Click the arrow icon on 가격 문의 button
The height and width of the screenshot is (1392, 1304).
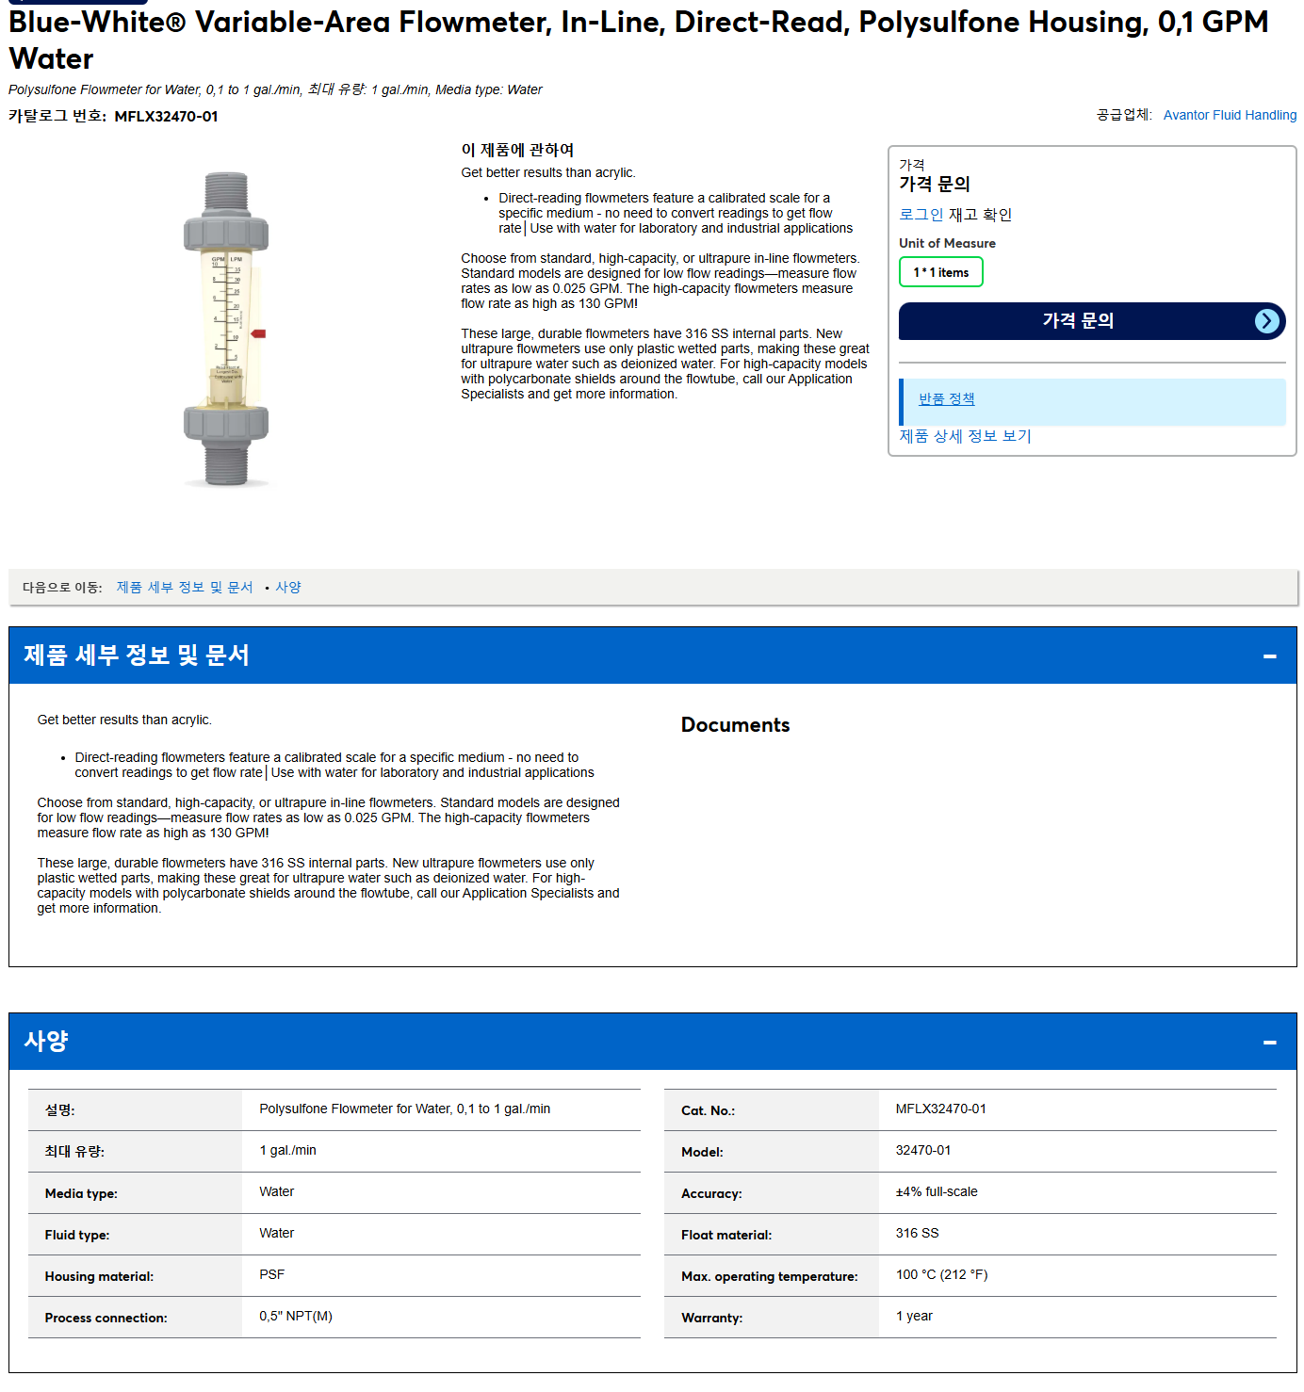pyautogui.click(x=1267, y=321)
